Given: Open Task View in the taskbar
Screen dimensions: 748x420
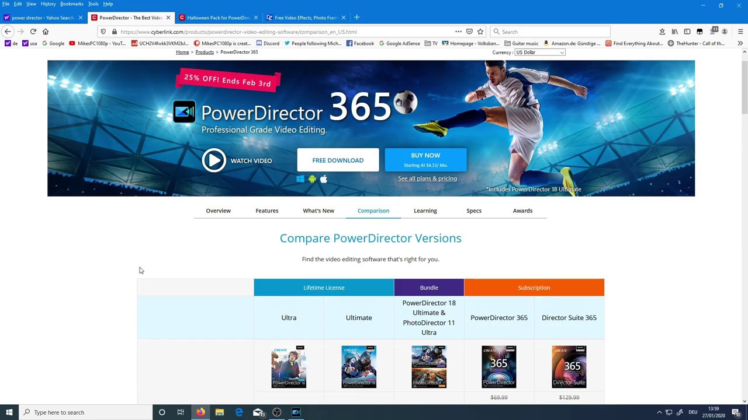Looking at the screenshot, I should (181, 412).
